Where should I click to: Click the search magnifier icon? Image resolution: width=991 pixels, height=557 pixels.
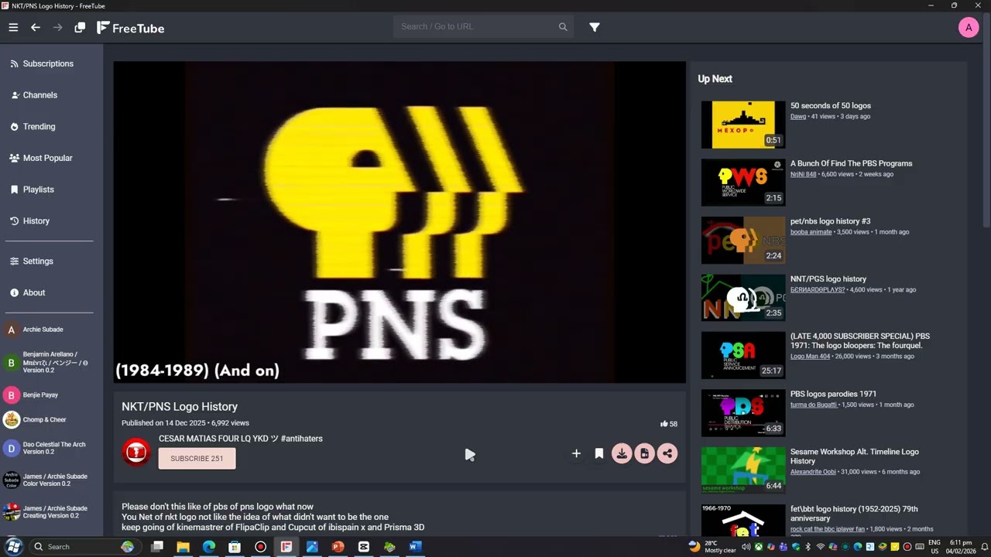pyautogui.click(x=563, y=26)
